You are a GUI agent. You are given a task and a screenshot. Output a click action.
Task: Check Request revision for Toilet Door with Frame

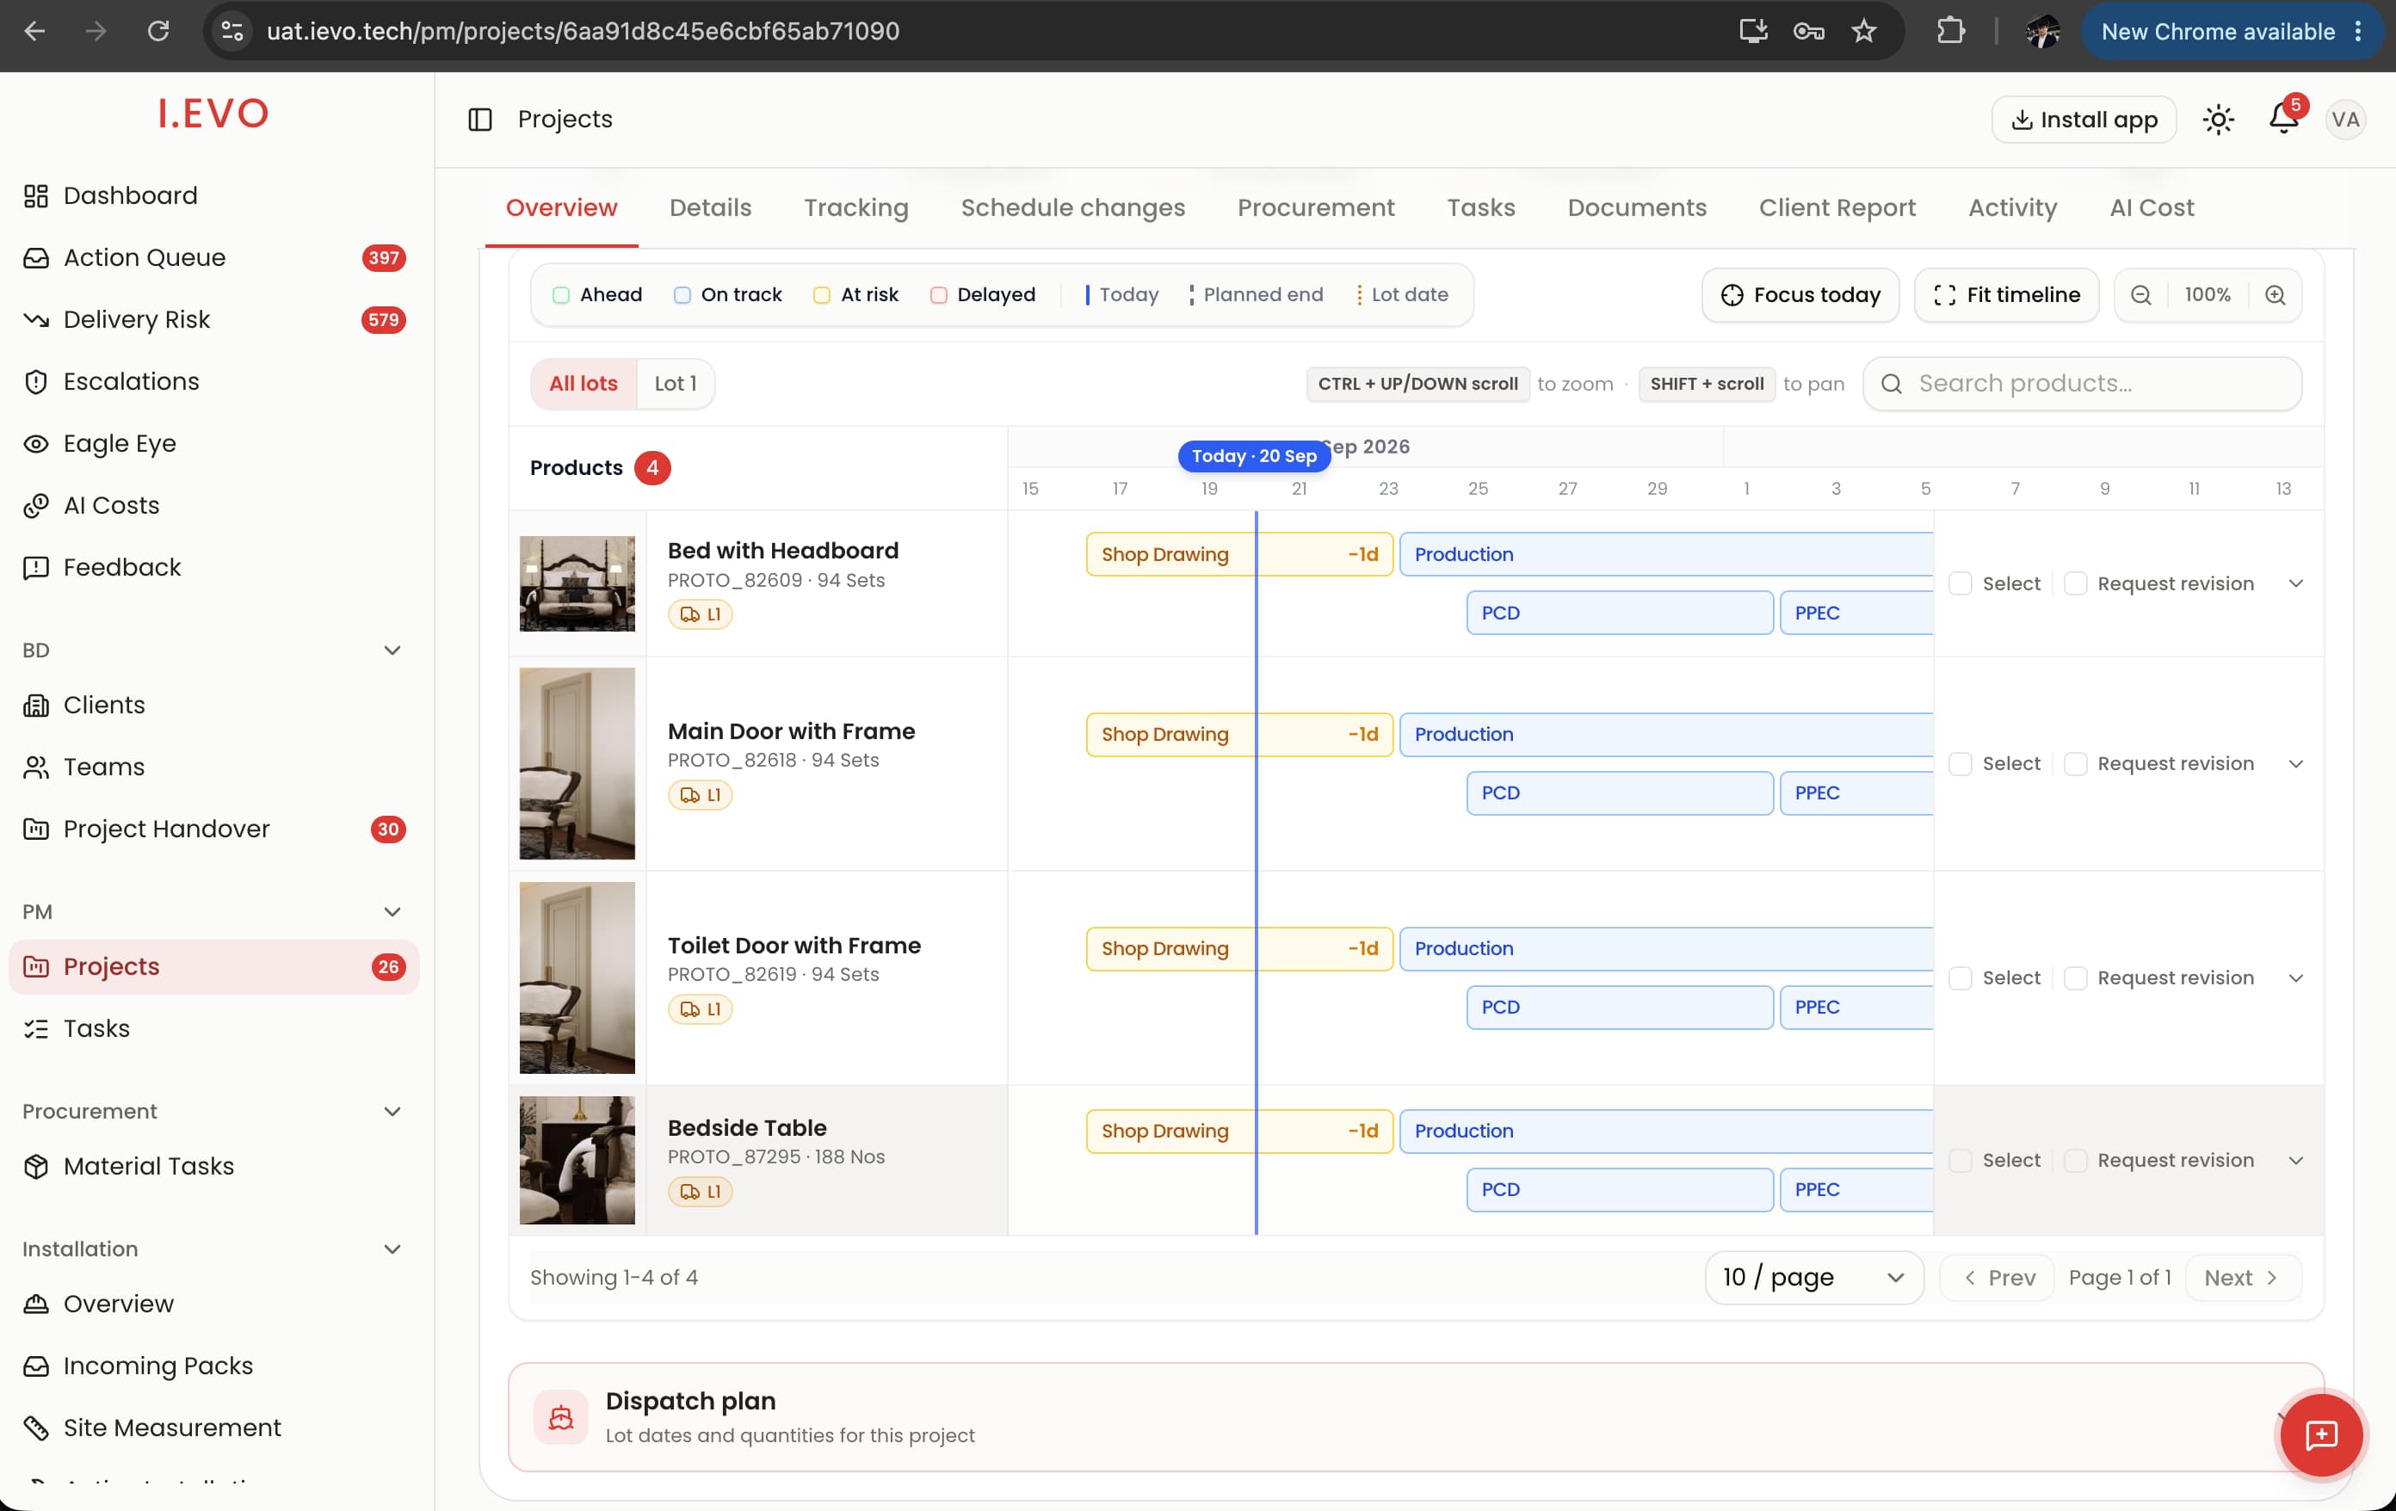pyautogui.click(x=2075, y=978)
